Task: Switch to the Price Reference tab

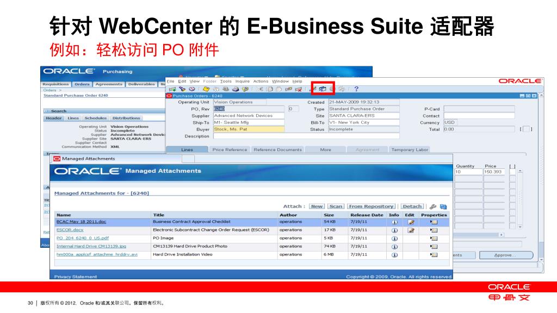Action: (230, 150)
